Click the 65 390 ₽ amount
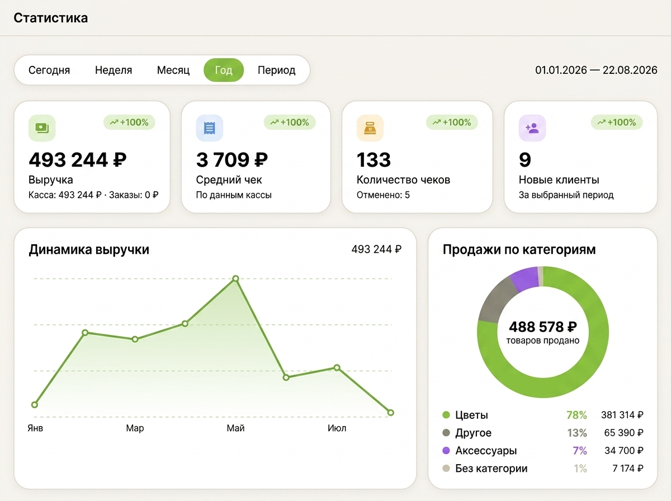Screen dimensions: 671x501 coord(625,433)
